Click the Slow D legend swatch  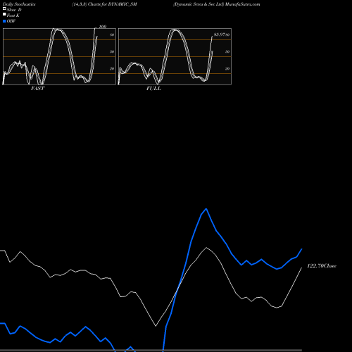click(x=4, y=9)
